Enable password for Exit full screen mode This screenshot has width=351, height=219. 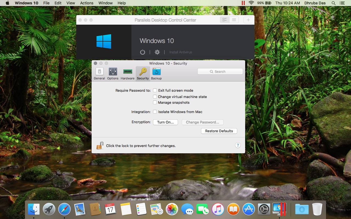155,90
